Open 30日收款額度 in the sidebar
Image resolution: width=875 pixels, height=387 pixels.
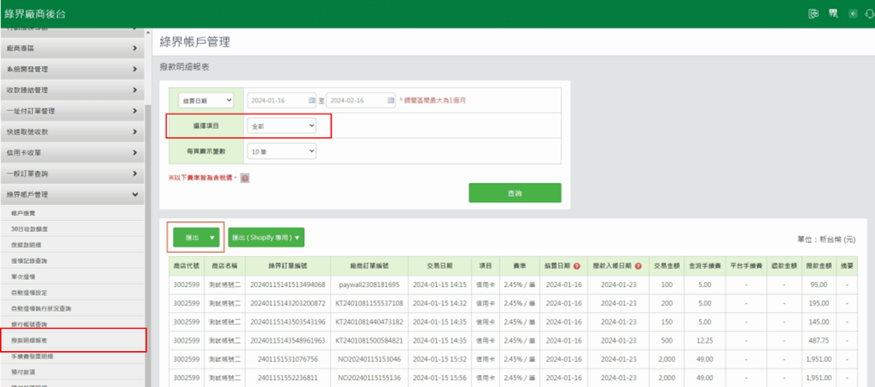click(30, 229)
